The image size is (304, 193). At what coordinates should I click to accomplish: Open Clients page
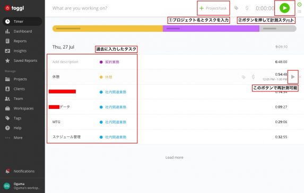(x=19, y=89)
